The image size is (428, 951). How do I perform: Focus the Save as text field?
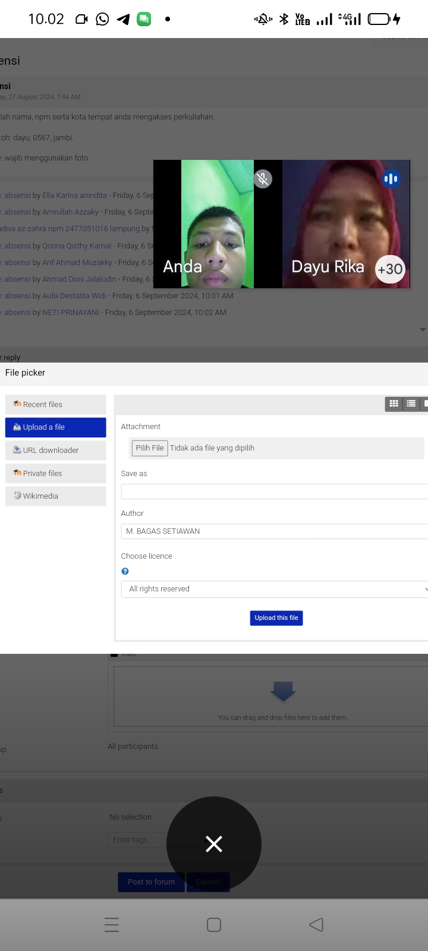pos(274,492)
